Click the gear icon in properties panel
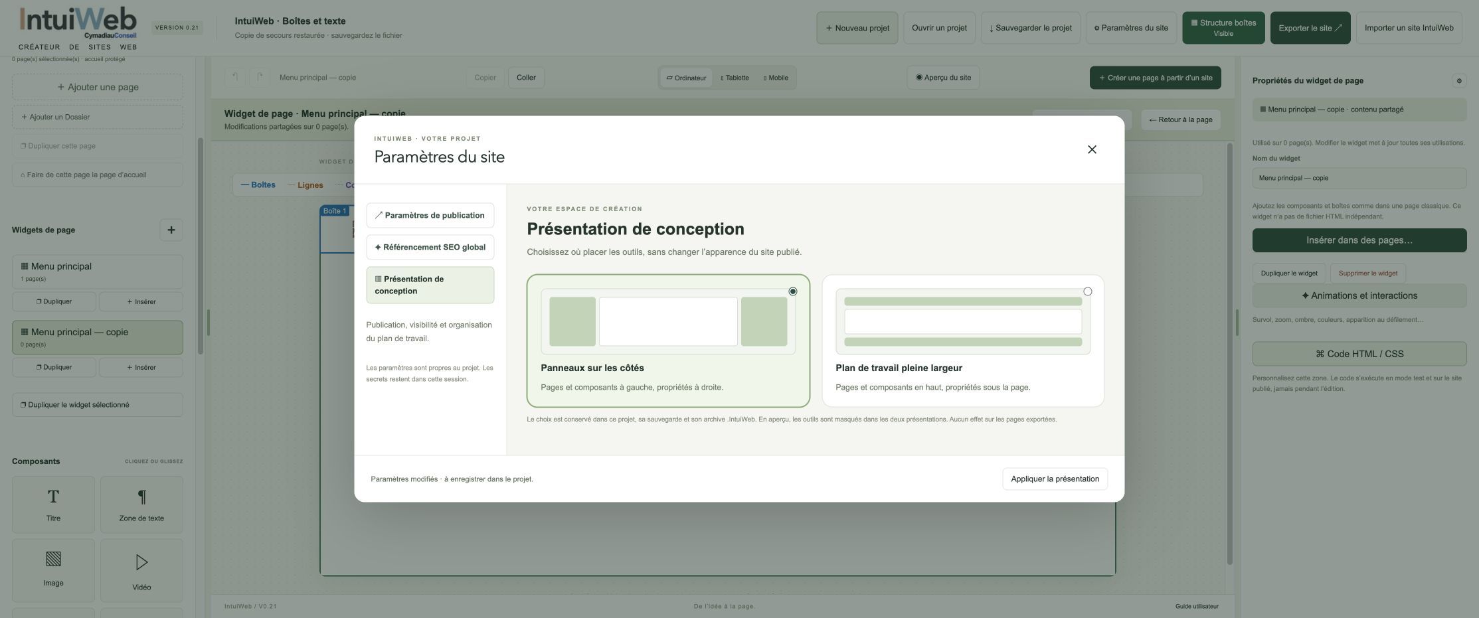 tap(1459, 81)
